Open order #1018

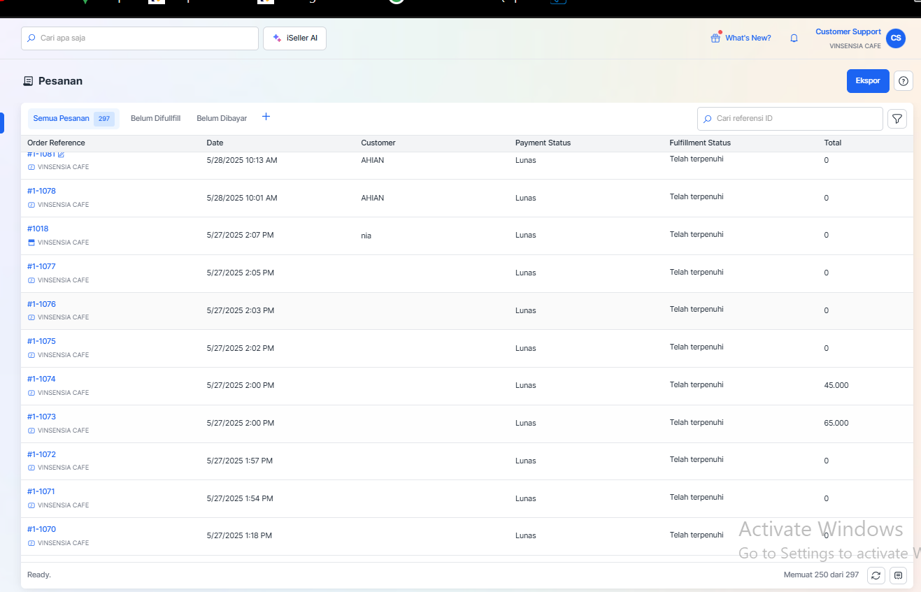[38, 229]
